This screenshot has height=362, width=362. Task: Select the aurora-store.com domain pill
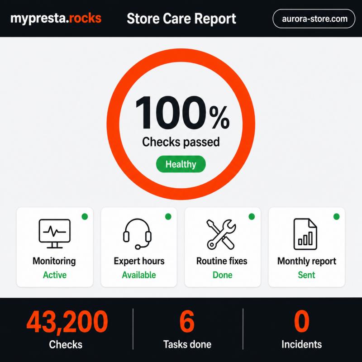pyautogui.click(x=314, y=19)
